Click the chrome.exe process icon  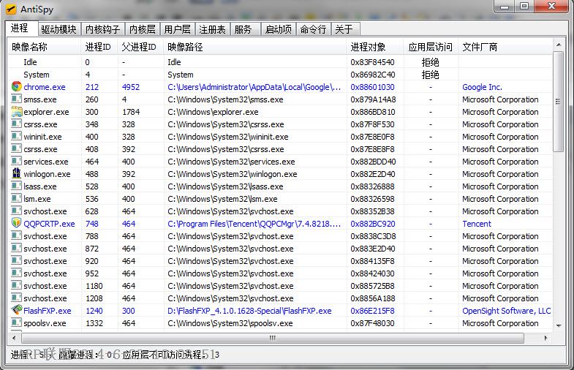pos(16,87)
